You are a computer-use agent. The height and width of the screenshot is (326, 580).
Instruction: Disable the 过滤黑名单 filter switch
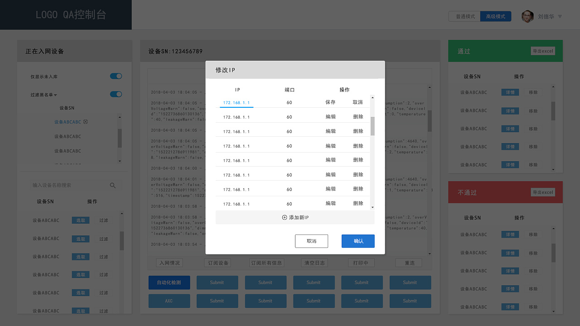pos(116,94)
